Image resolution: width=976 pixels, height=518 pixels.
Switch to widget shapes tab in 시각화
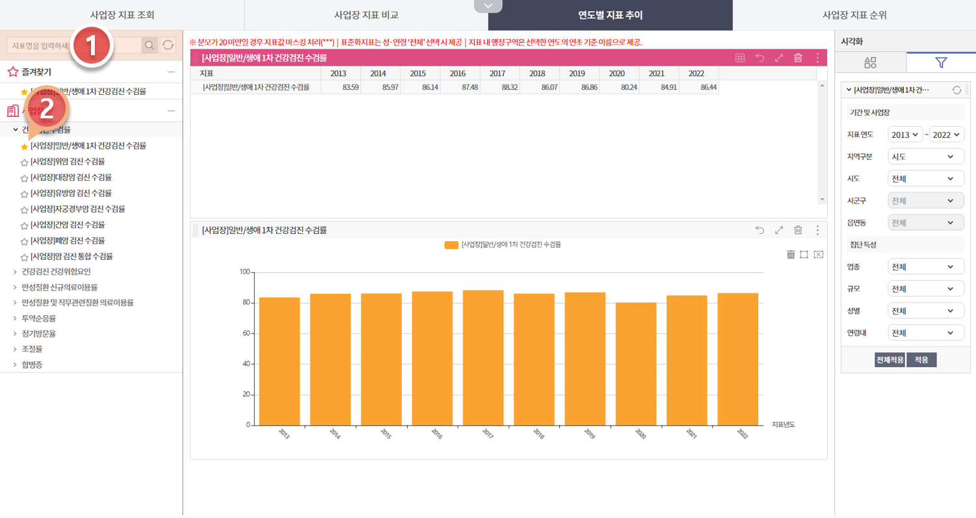click(x=871, y=62)
